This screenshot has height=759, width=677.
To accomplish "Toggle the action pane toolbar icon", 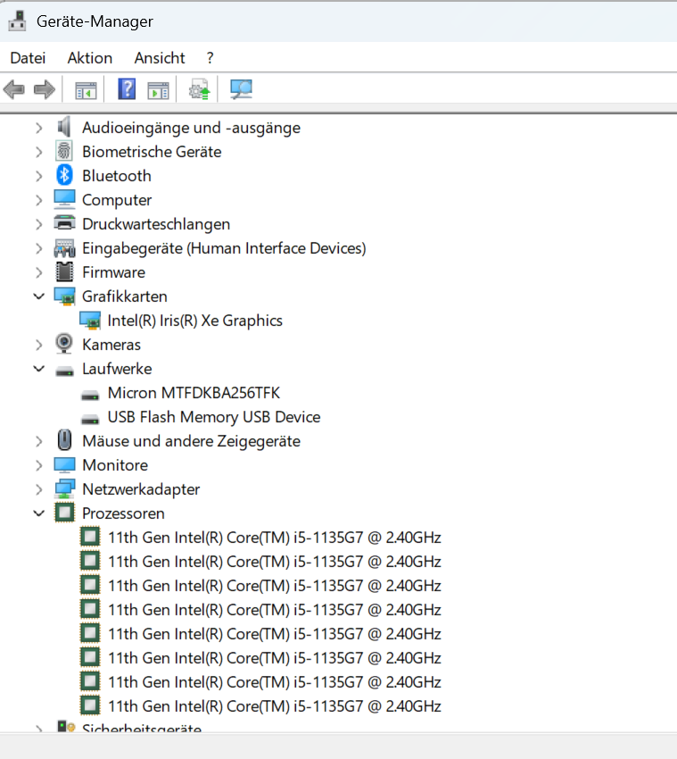I will pos(158,90).
